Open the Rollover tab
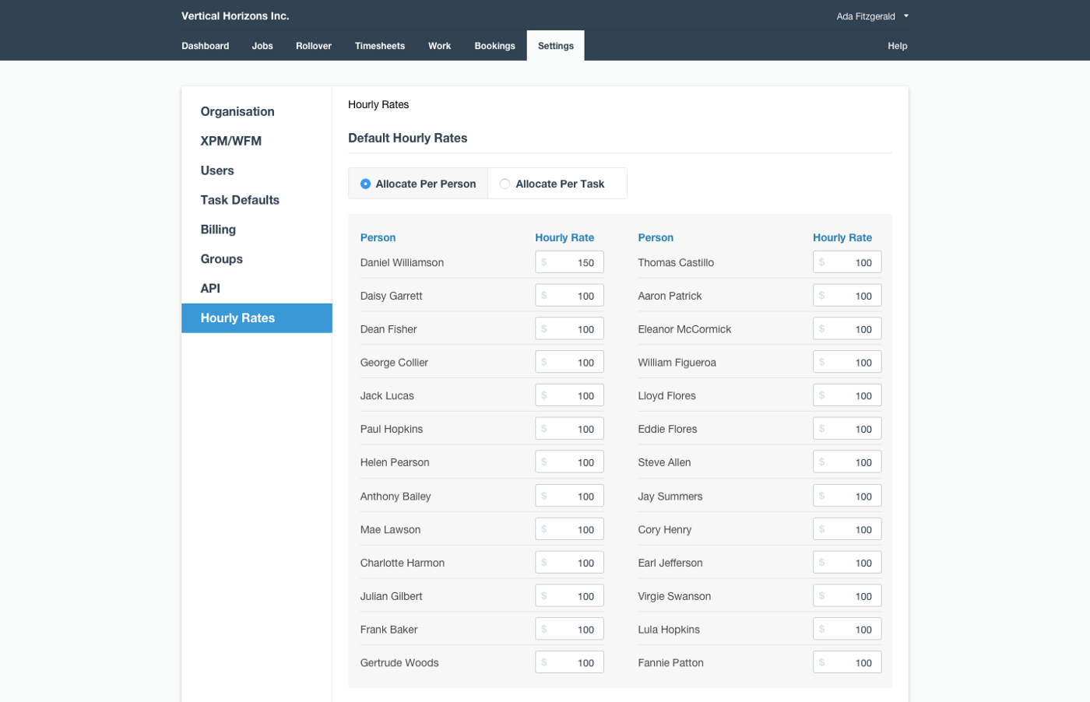This screenshot has width=1090, height=702. point(314,46)
